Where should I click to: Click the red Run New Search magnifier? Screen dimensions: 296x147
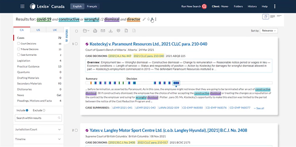(204, 6)
